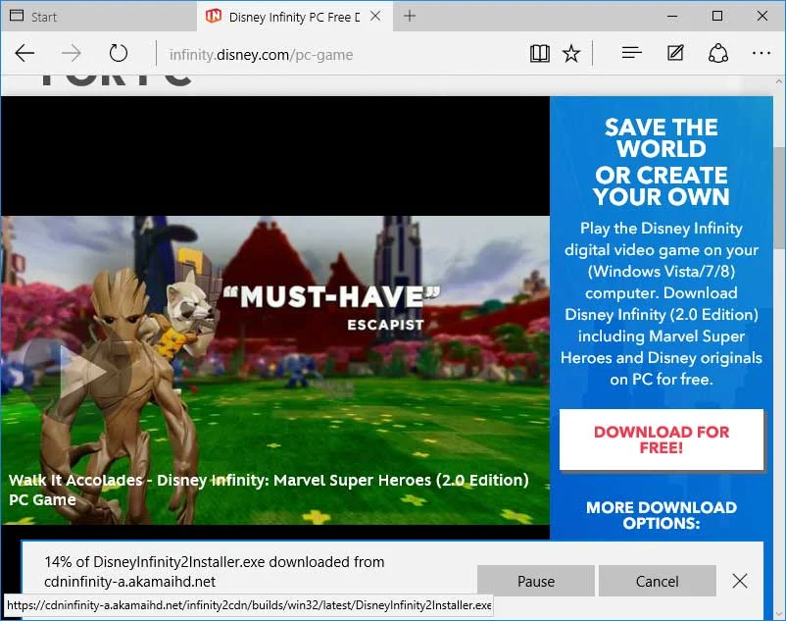This screenshot has height=621, width=786.
Task: Close the Disney Infinity PC Free tab
Action: pos(375,17)
